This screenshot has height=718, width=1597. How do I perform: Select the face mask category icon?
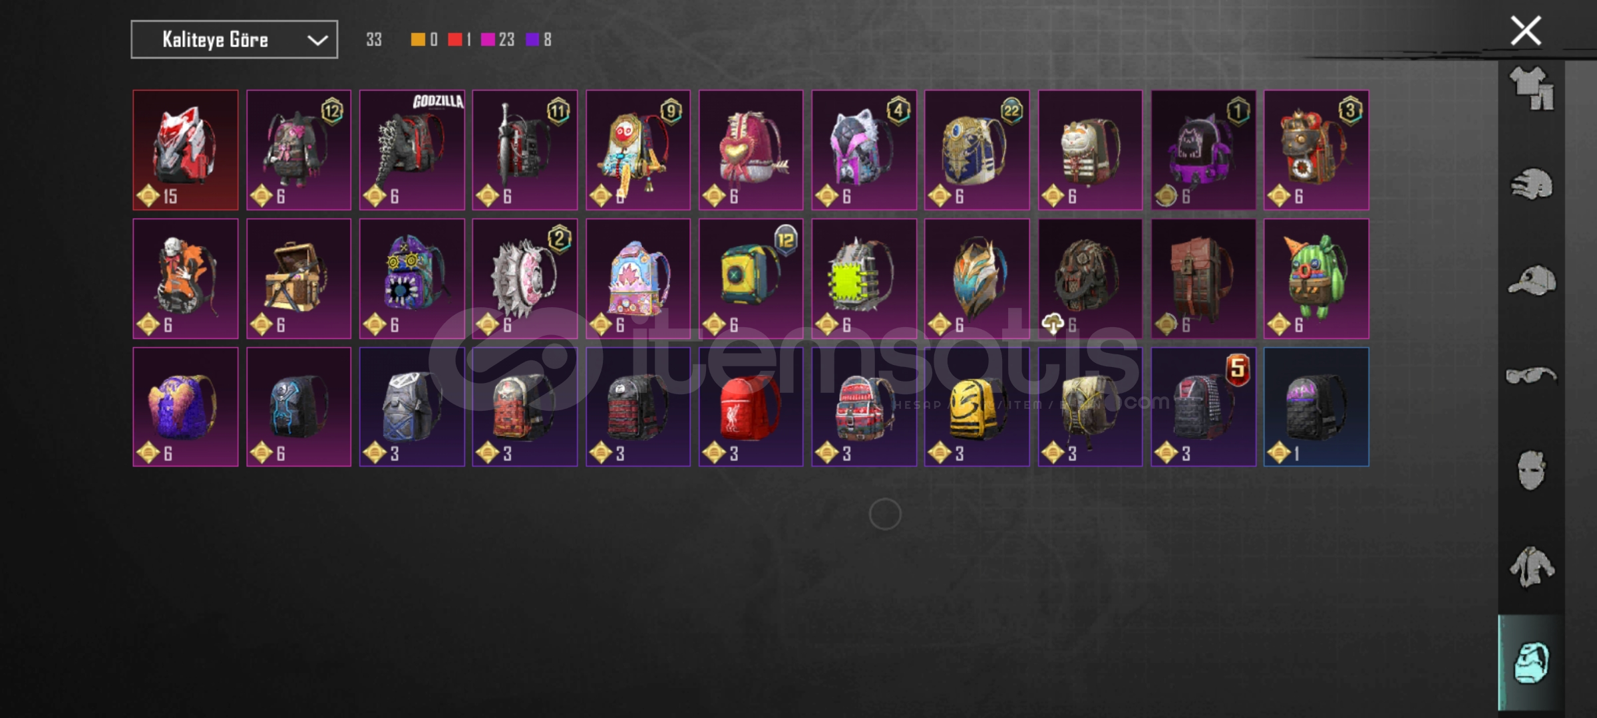(x=1531, y=471)
